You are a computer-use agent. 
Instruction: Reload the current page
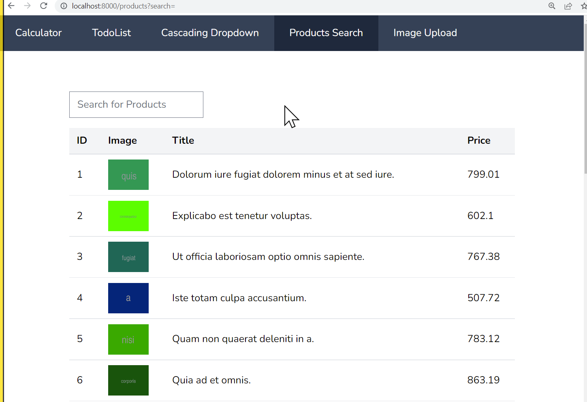pyautogui.click(x=44, y=6)
